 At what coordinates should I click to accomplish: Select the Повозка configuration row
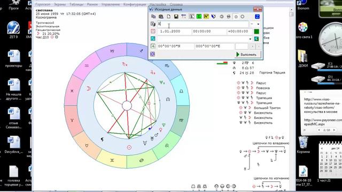(254, 88)
